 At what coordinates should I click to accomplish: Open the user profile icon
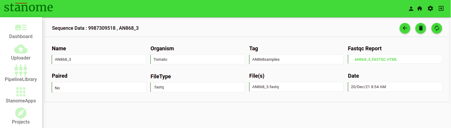pos(411,9)
